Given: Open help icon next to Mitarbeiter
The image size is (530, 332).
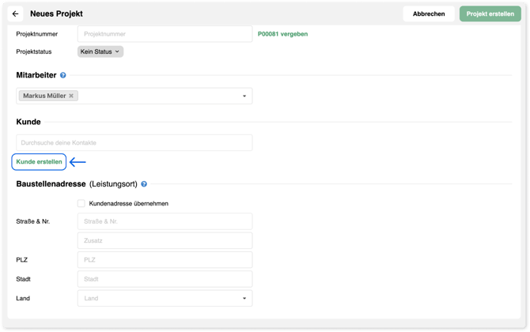Looking at the screenshot, I should 62,75.
